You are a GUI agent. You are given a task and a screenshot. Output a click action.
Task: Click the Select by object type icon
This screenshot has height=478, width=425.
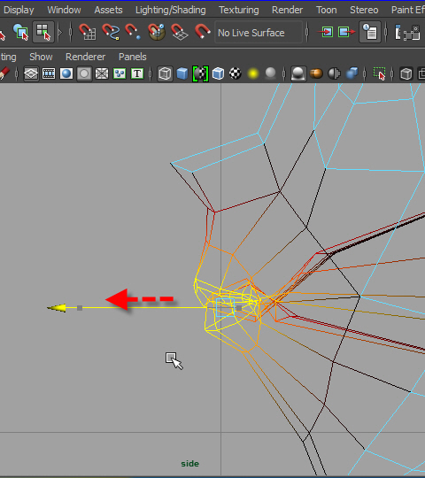click(20, 32)
